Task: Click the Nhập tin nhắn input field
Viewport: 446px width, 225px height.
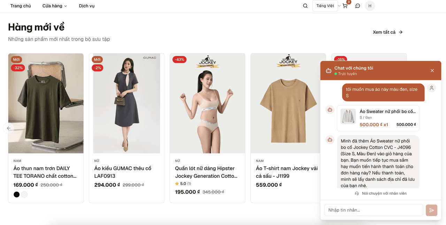Action: tap(374, 210)
